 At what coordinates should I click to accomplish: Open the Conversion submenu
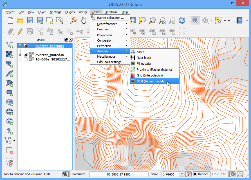tap(110, 40)
